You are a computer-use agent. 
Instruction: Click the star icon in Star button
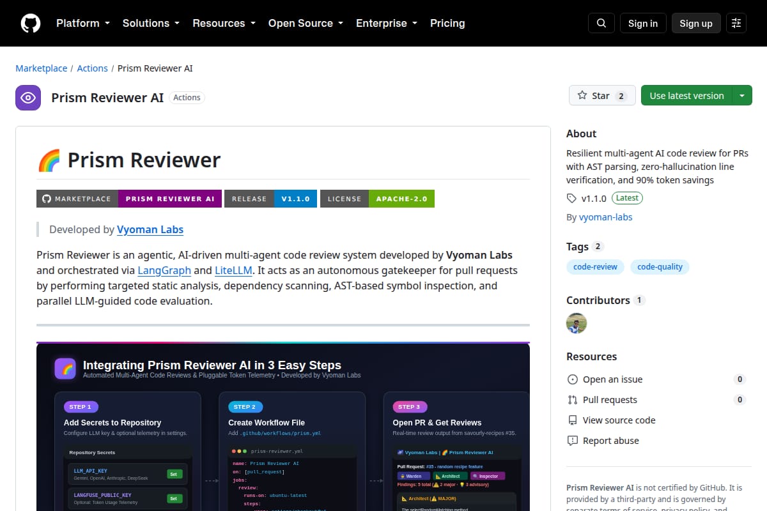point(582,95)
